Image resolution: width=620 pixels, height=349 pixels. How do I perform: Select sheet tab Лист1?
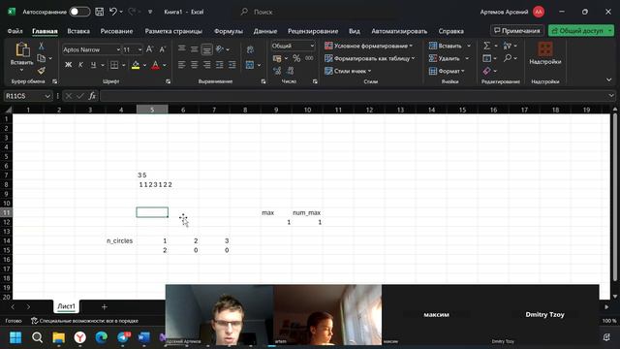pos(66,306)
